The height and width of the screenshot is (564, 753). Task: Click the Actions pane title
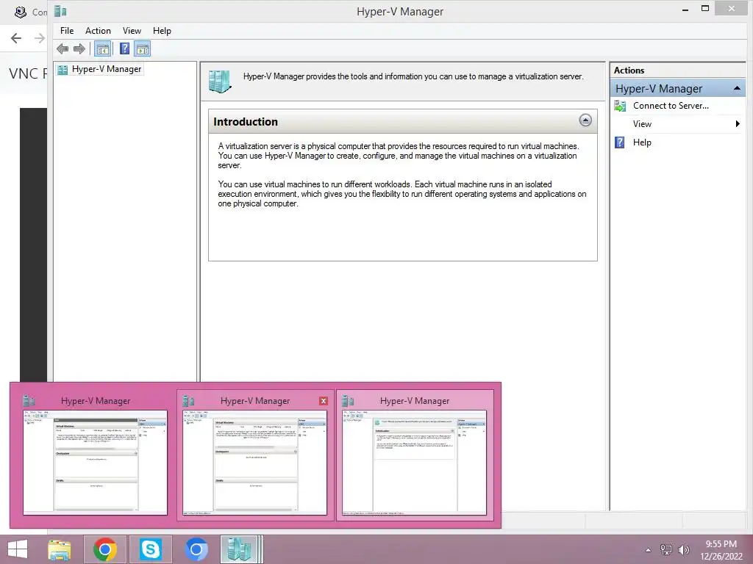(629, 70)
